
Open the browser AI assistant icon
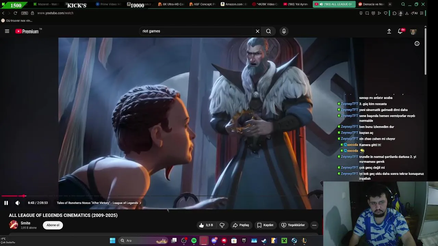pyautogui.click(x=414, y=13)
